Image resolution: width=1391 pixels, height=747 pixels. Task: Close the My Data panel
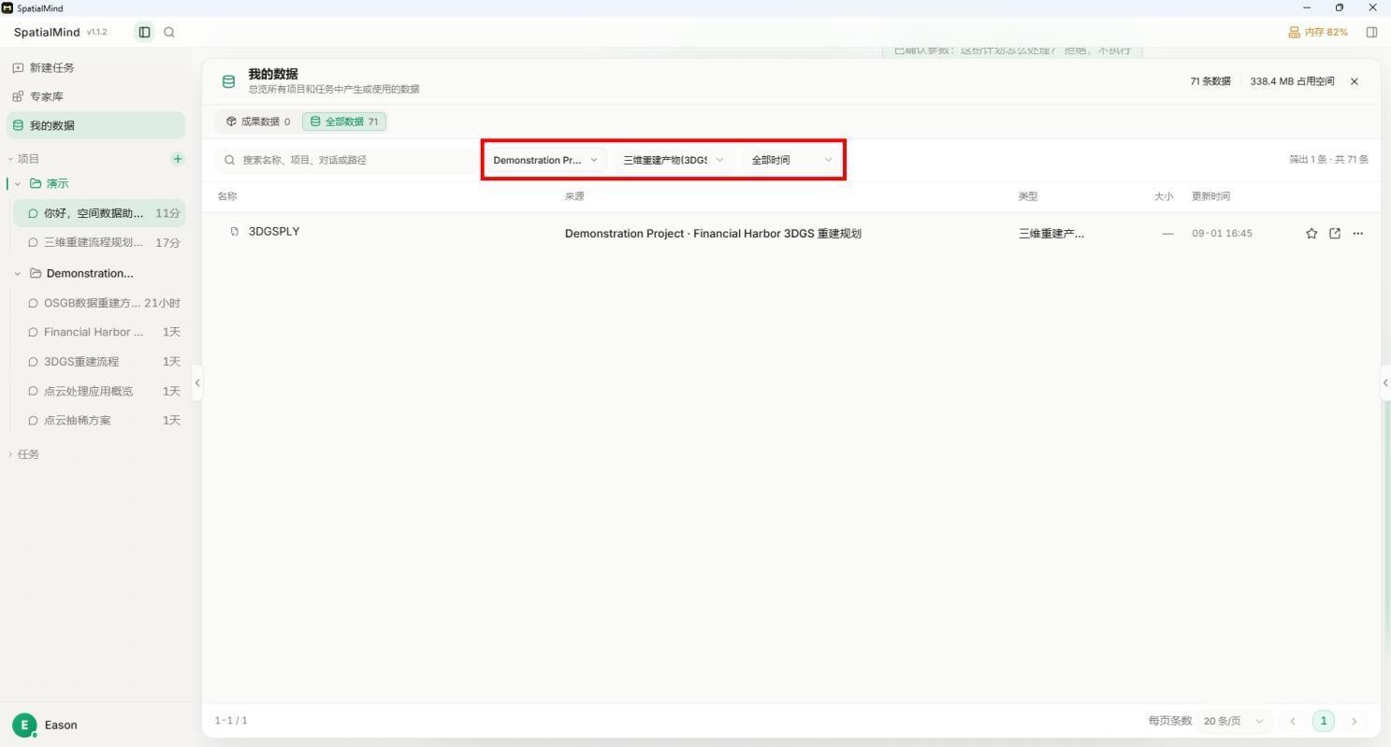(1355, 81)
